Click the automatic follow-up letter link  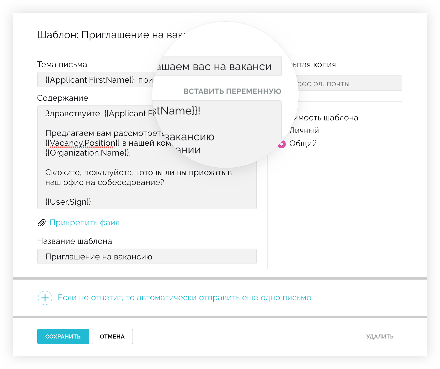[x=184, y=298]
